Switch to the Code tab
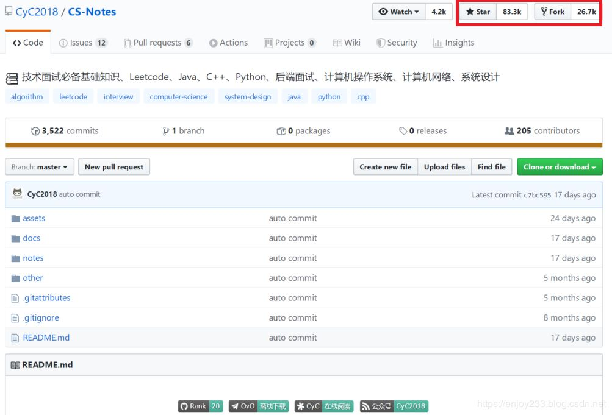 click(x=27, y=43)
